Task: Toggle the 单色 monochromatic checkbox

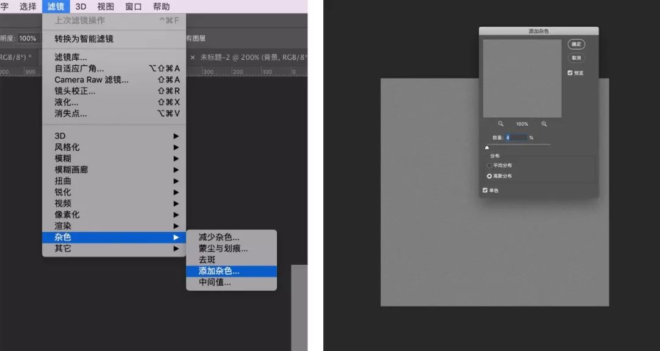Action: click(x=485, y=190)
